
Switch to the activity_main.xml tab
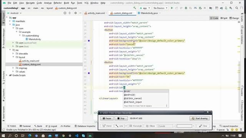96,13
